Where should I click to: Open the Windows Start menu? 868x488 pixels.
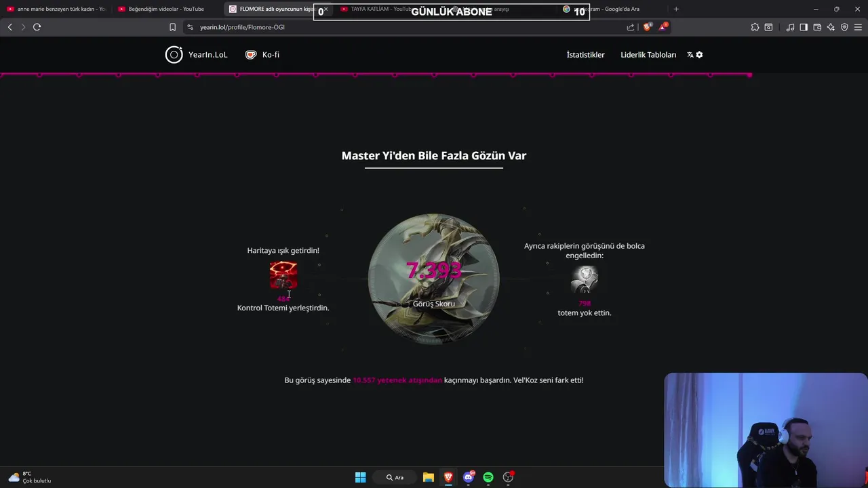[360, 477]
